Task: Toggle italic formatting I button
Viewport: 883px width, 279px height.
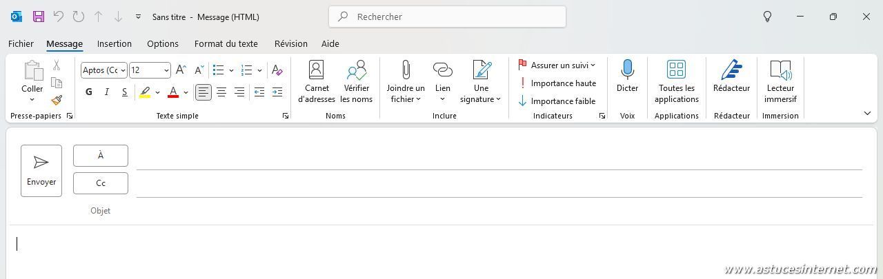Action: pyautogui.click(x=106, y=92)
